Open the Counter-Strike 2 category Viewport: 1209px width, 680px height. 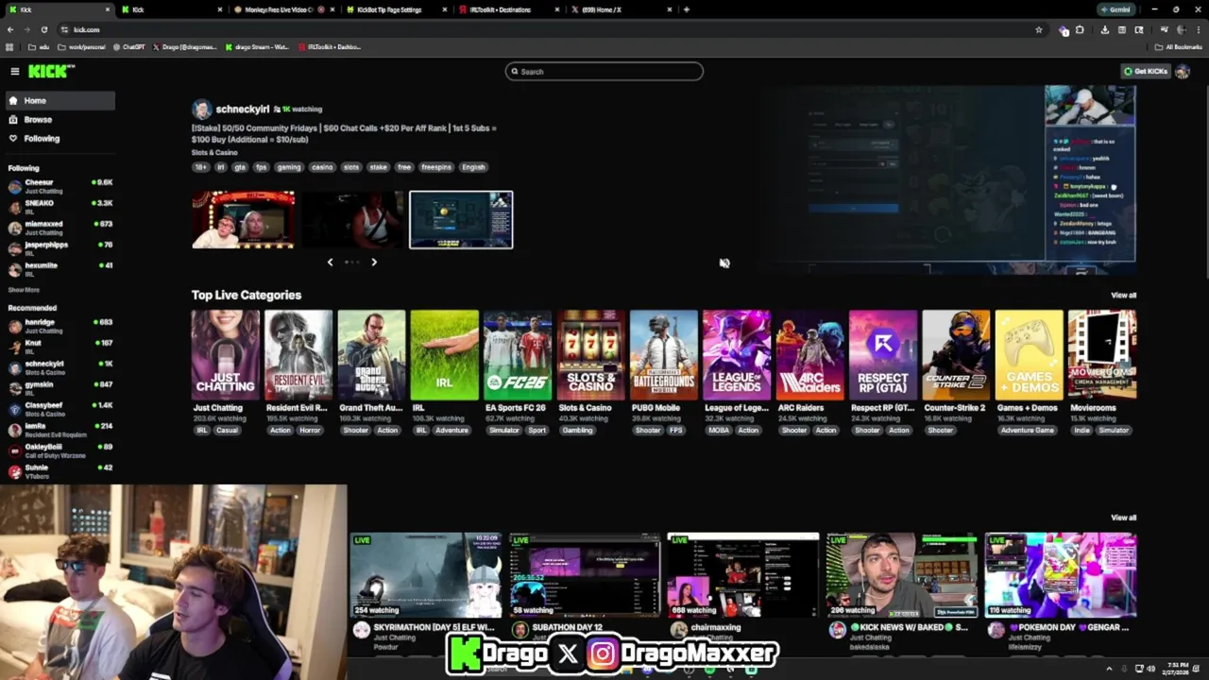[x=956, y=355]
